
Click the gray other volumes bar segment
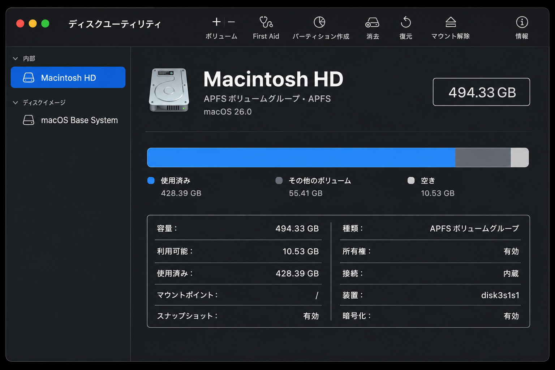483,158
